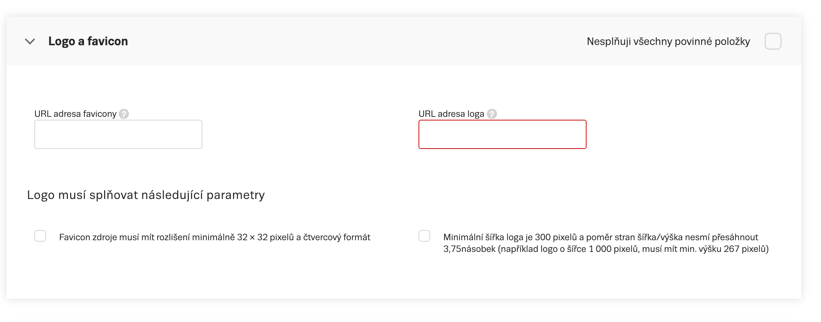Click the "URL adresa loga" field label
The image size is (821, 322).
tap(451, 114)
